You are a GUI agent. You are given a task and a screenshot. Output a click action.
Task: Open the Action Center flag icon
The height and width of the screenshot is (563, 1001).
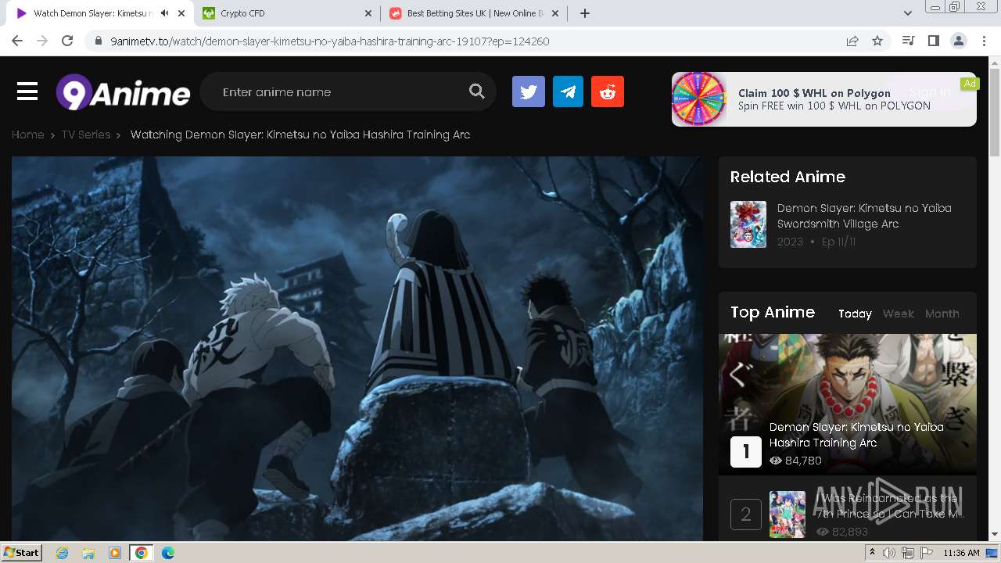pyautogui.click(x=927, y=553)
